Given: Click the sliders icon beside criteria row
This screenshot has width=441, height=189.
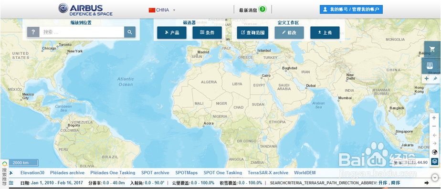Looking at the screenshot, I should (x=11, y=183).
